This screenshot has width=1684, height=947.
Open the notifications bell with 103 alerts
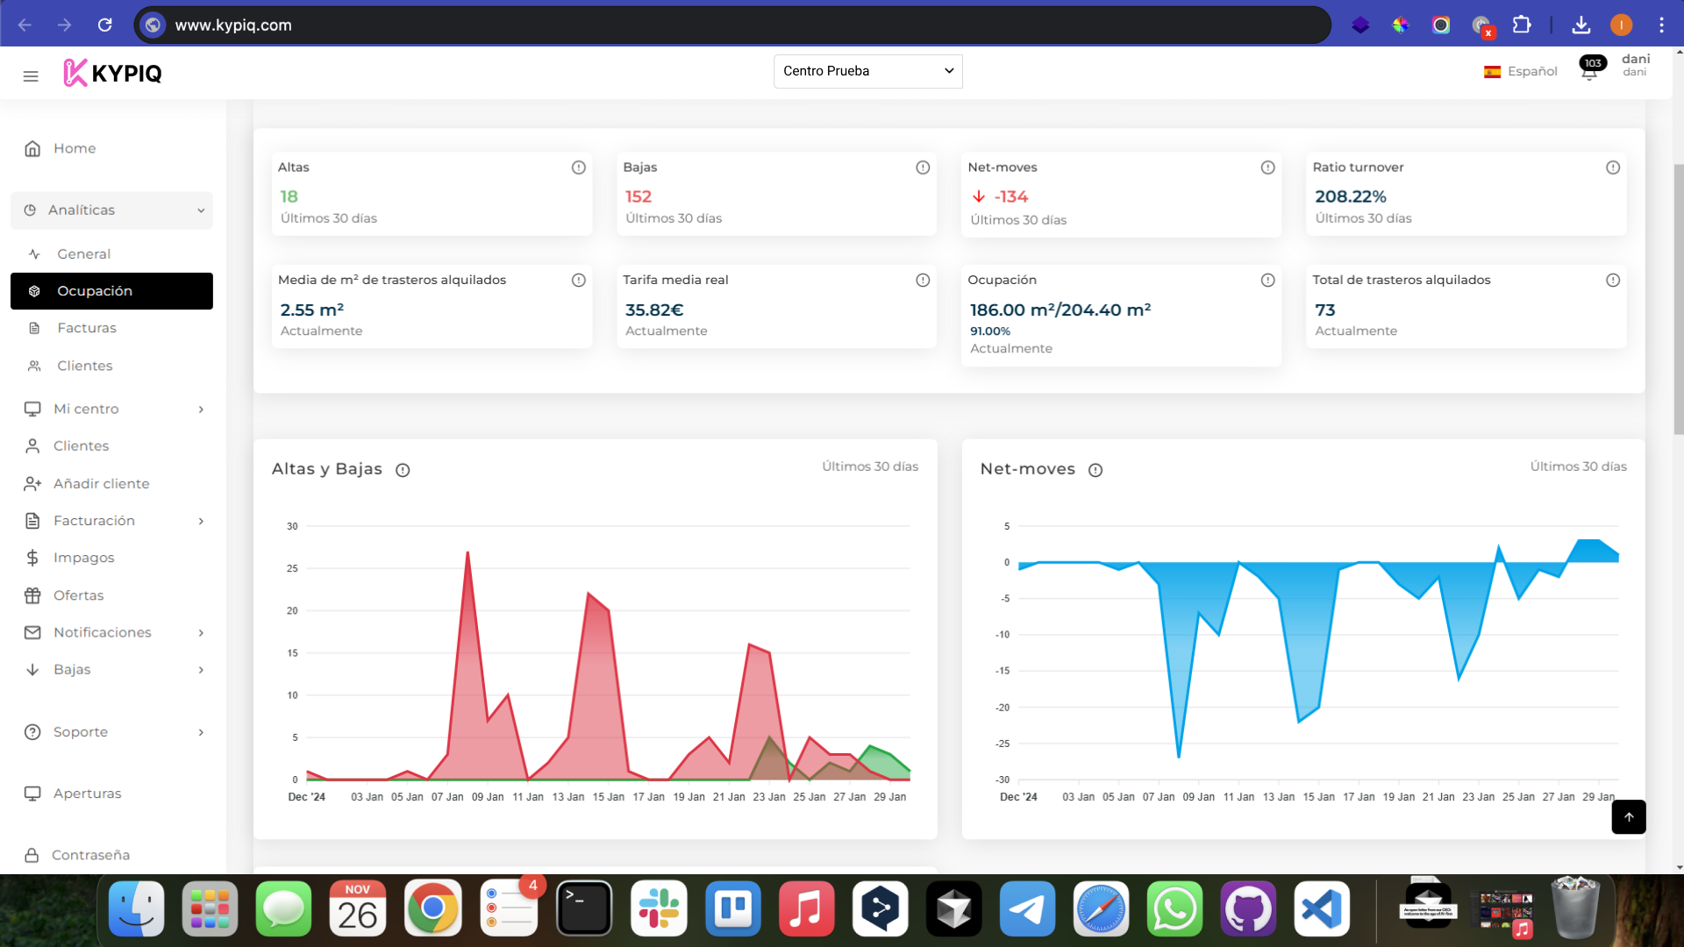[1588, 73]
